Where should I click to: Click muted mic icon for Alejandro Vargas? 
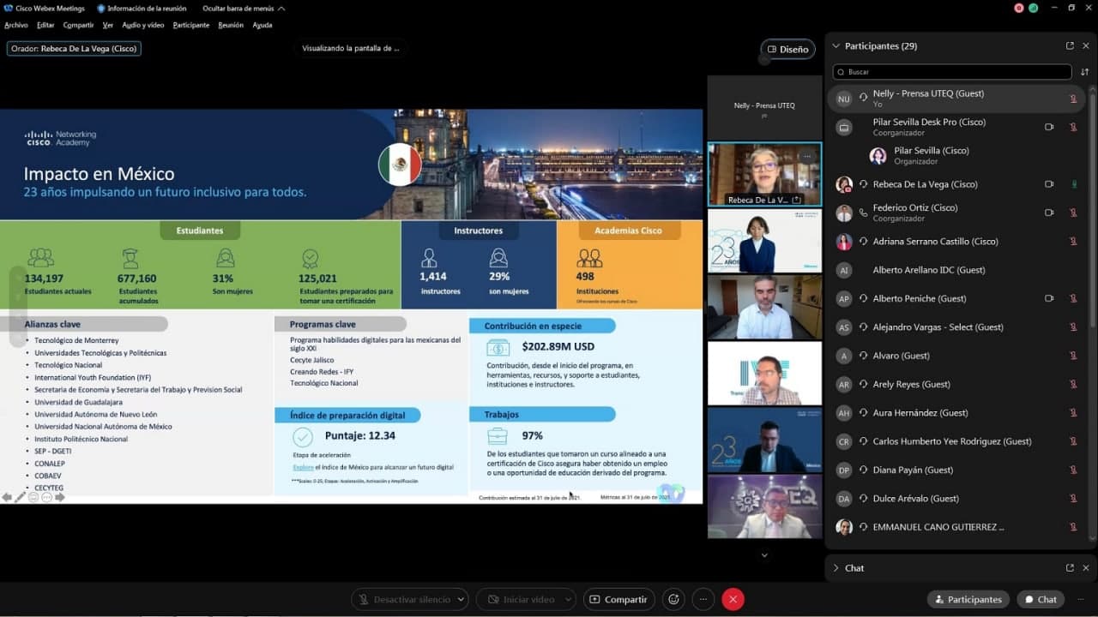click(1073, 327)
